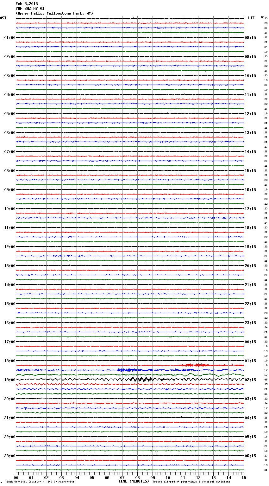Select the station code "YUF SHZ WY 01"

coord(30,9)
